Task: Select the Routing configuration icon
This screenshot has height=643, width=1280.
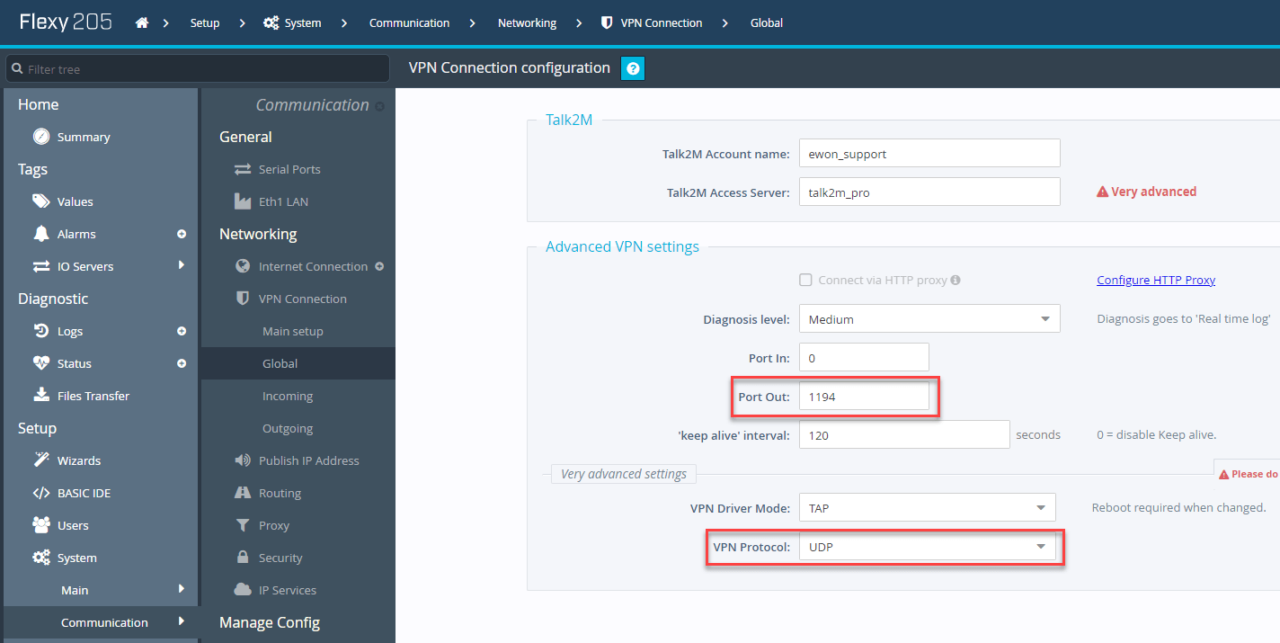Action: (x=242, y=492)
